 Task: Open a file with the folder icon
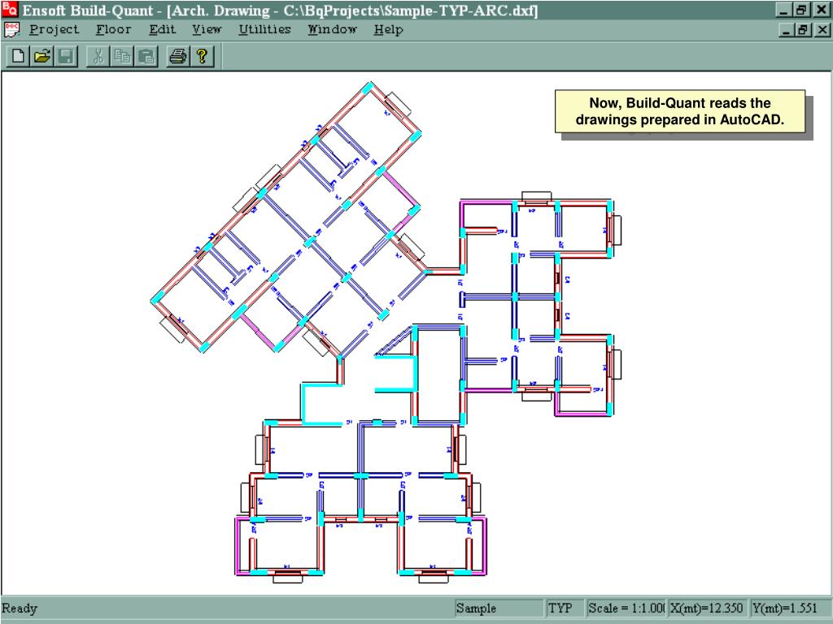[42, 56]
